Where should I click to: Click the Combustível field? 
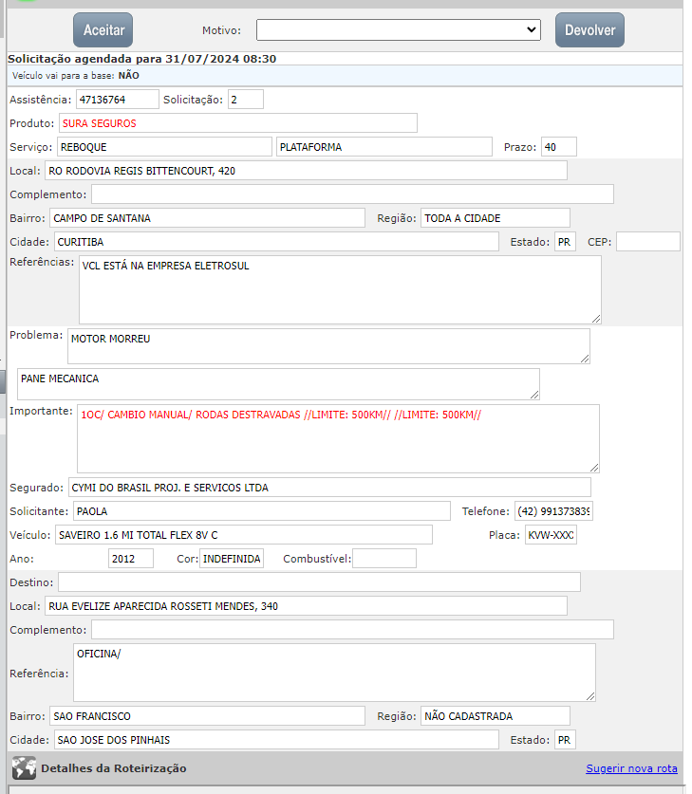(x=384, y=559)
